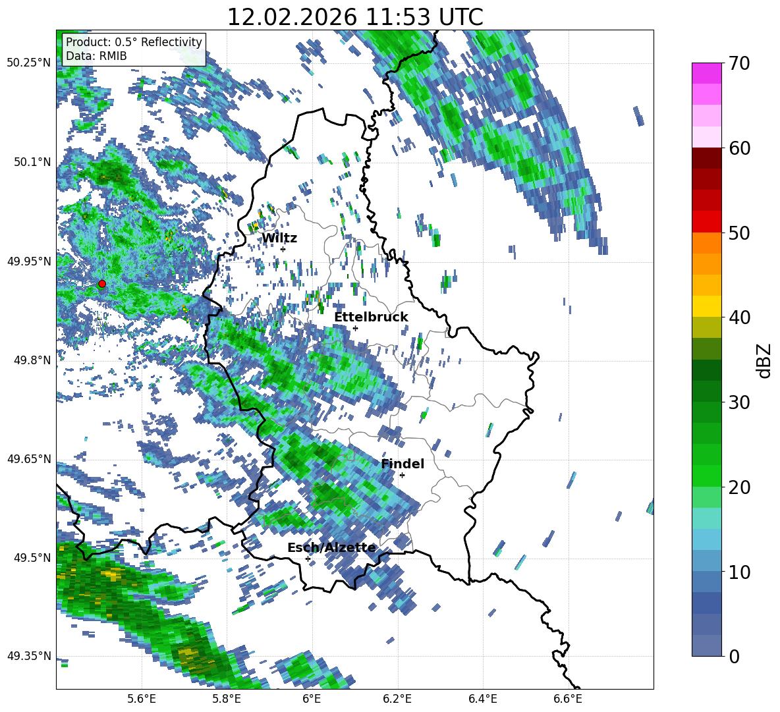Select the Ettelbruck city label
The image size is (780, 712).
point(371,317)
